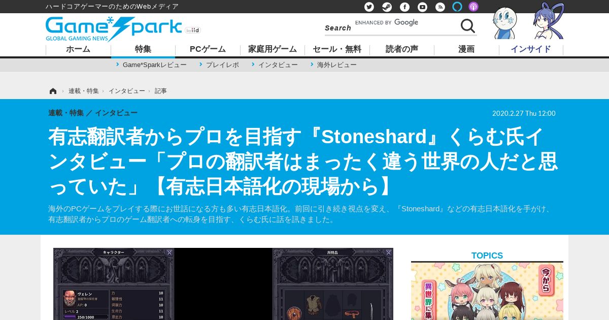The width and height of the screenshot is (609, 320).
Task: Open the purple Podcast icon link
Action: coord(473,7)
